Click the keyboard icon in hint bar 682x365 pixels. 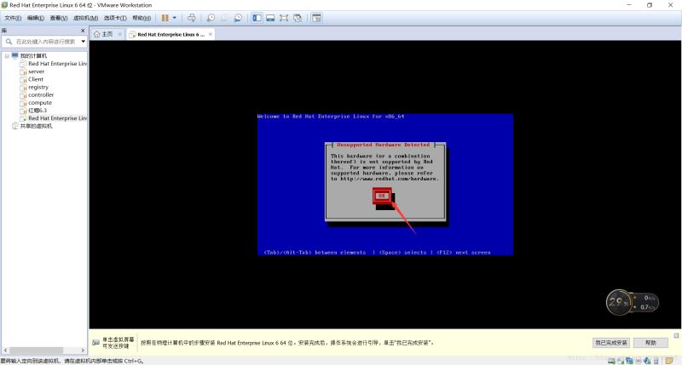(95, 342)
